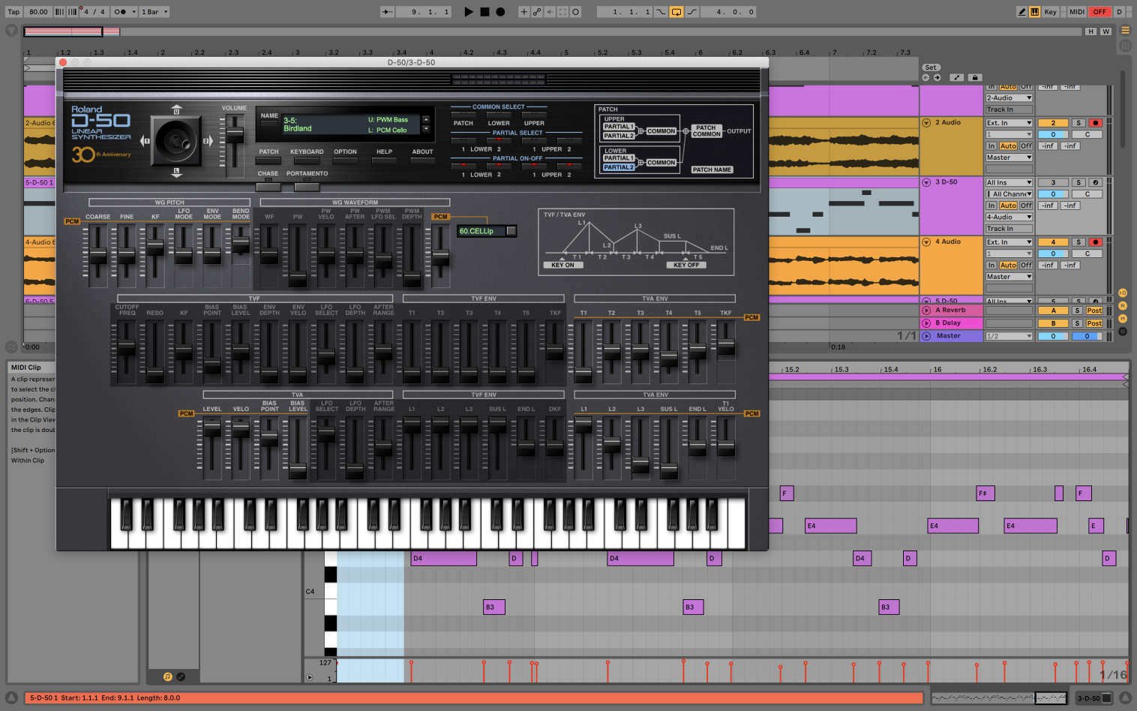The width and height of the screenshot is (1137, 711).
Task: Click the joystick Down arrow on D-50
Action: point(176,172)
